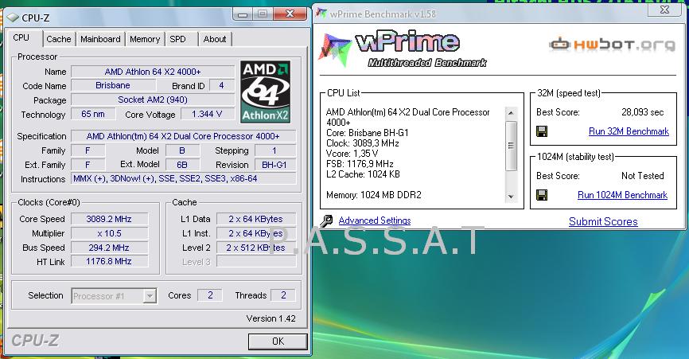Screen dimensions: 689x359
Task: Click the Core Speed value 3089.2 MHz
Action: point(109,219)
